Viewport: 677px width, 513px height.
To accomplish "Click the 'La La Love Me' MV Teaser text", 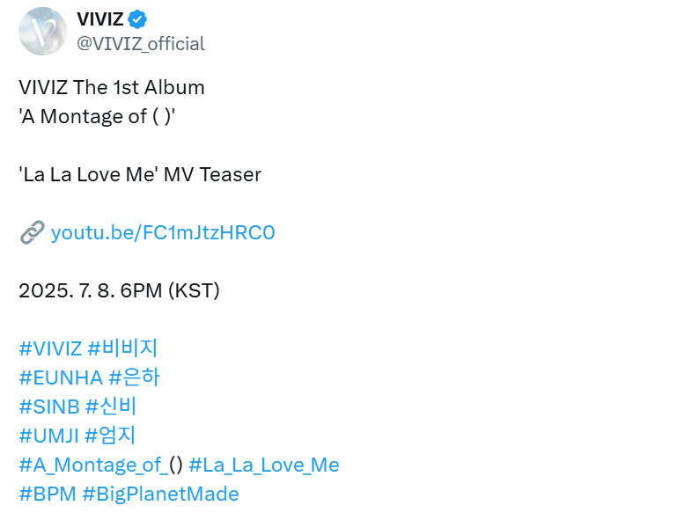I will coord(140,174).
